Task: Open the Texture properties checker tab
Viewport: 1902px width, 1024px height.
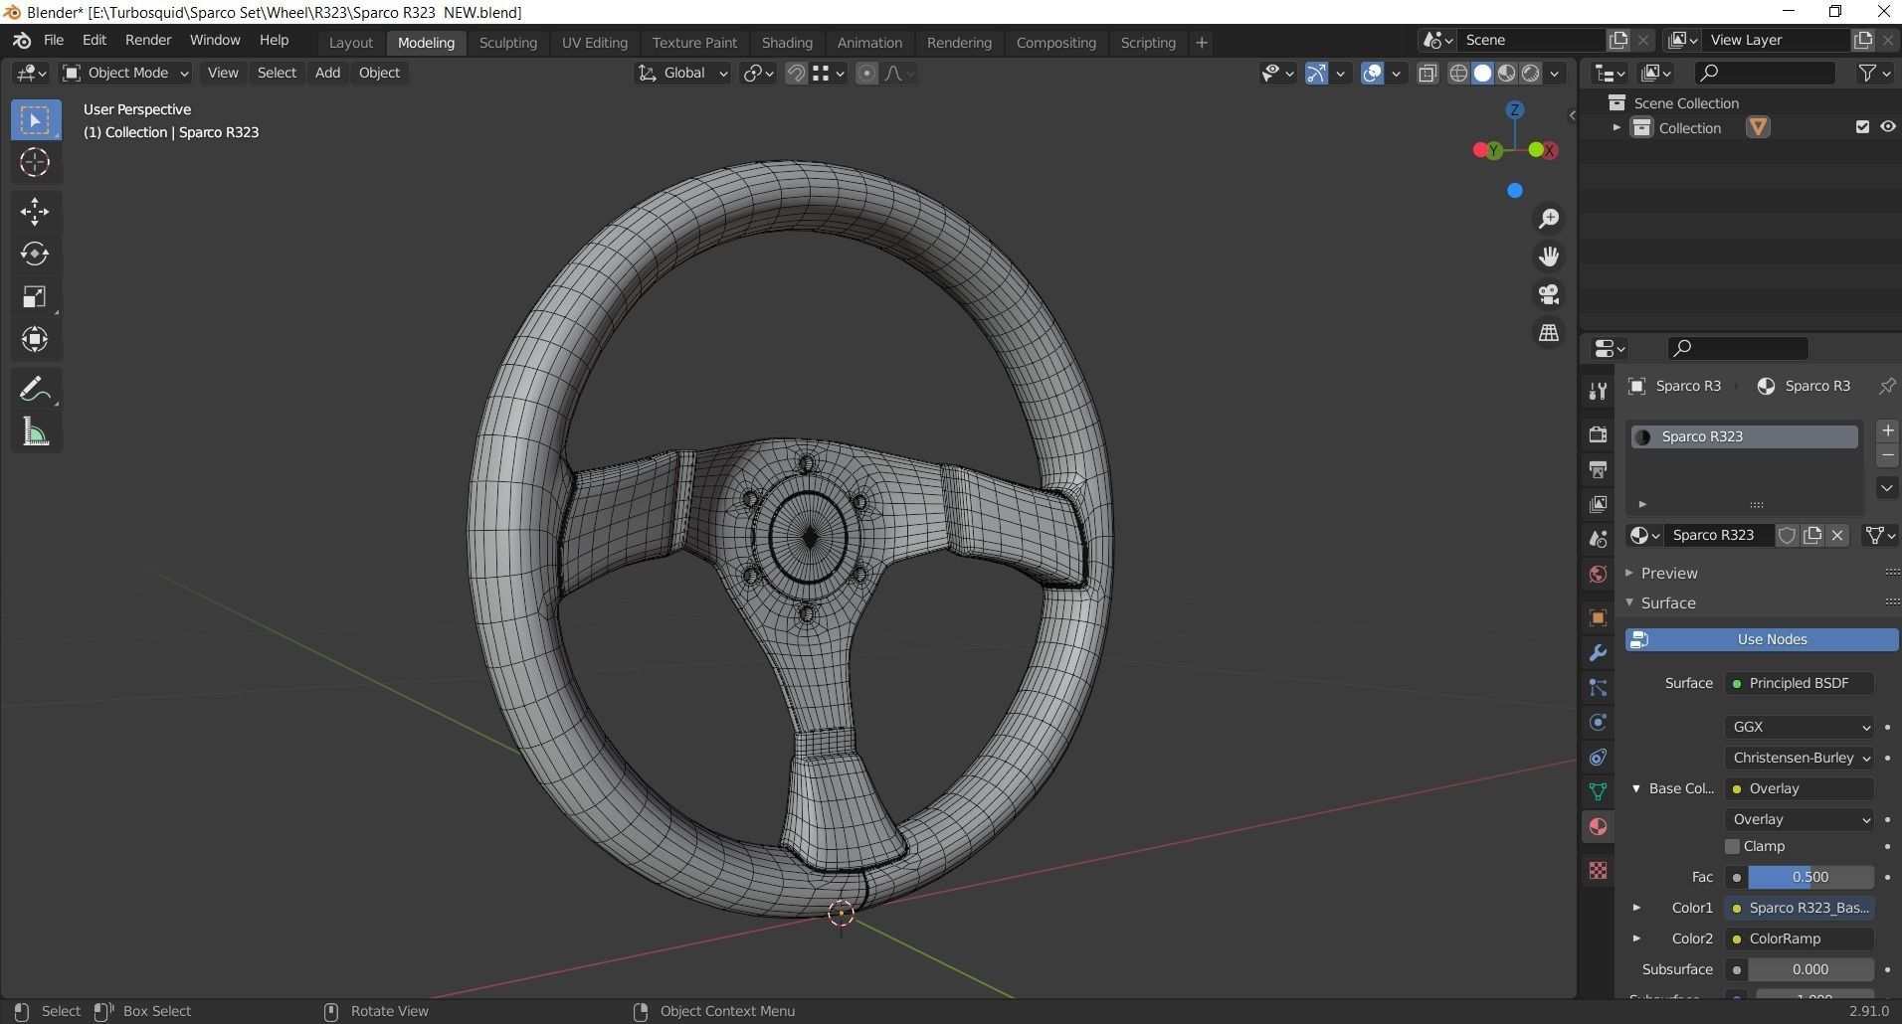Action: tap(1598, 871)
